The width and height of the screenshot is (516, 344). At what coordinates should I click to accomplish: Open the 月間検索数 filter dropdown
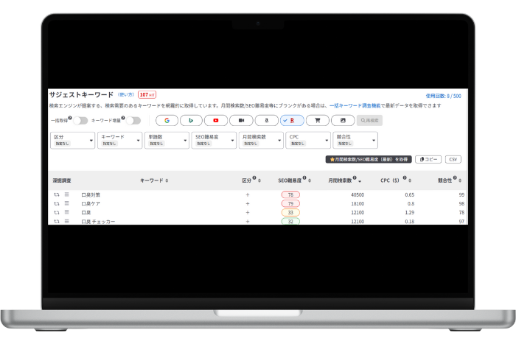tap(260, 140)
